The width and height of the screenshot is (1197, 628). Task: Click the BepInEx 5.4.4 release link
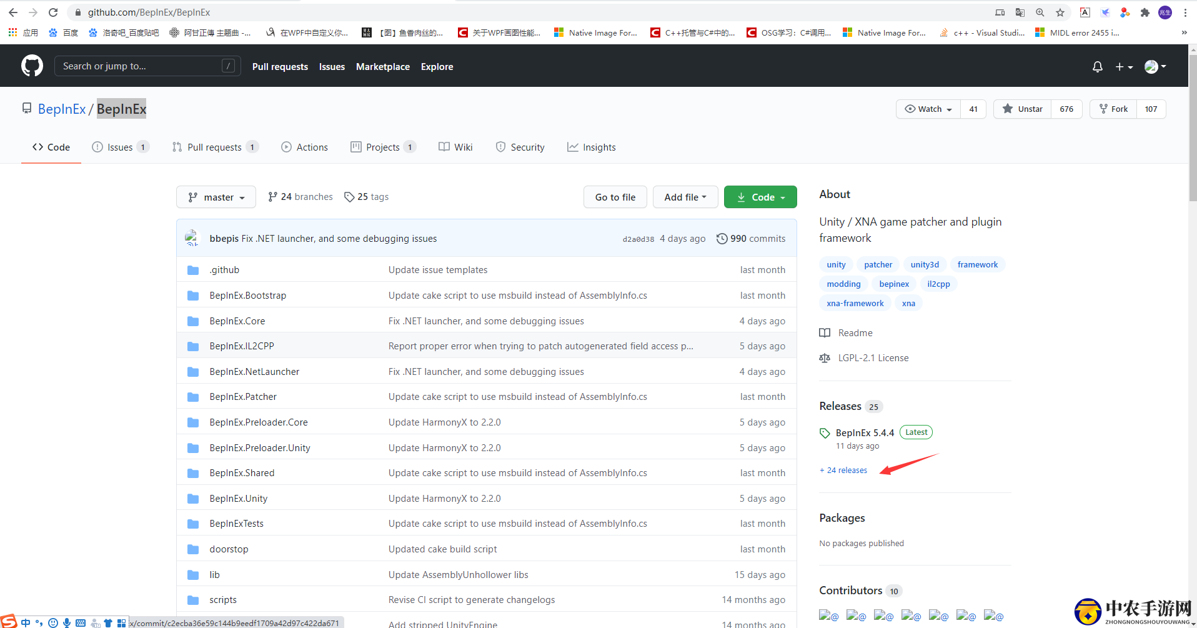click(865, 432)
